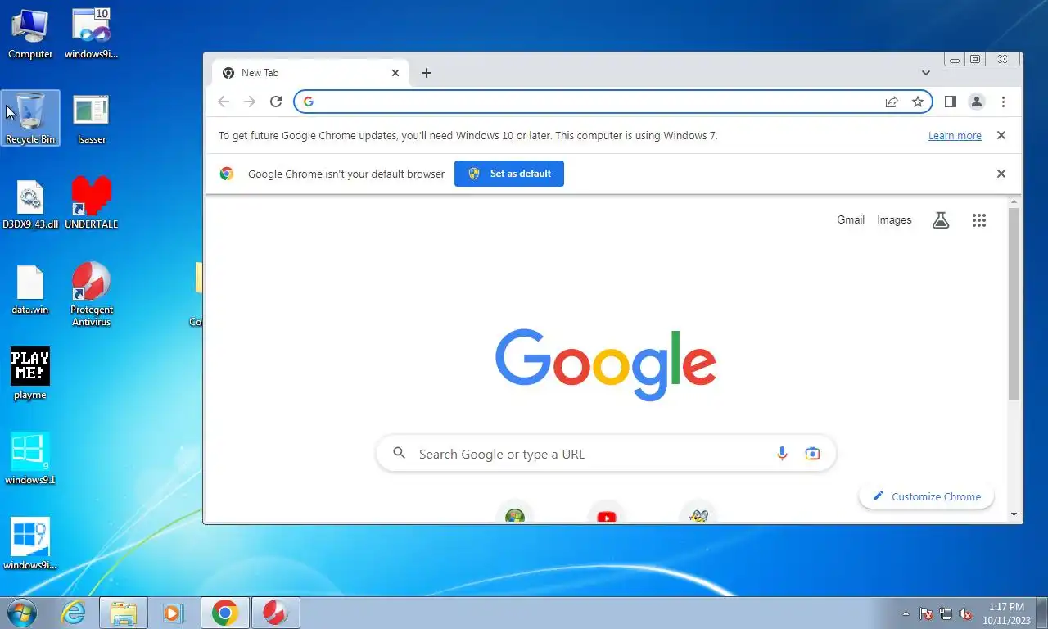Select the lsasser desktop icon
This screenshot has height=629, width=1048.
click(x=92, y=120)
